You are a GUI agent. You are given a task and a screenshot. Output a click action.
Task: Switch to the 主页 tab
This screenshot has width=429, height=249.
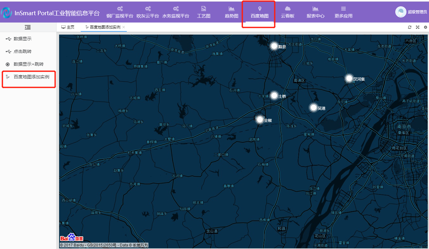click(68, 27)
